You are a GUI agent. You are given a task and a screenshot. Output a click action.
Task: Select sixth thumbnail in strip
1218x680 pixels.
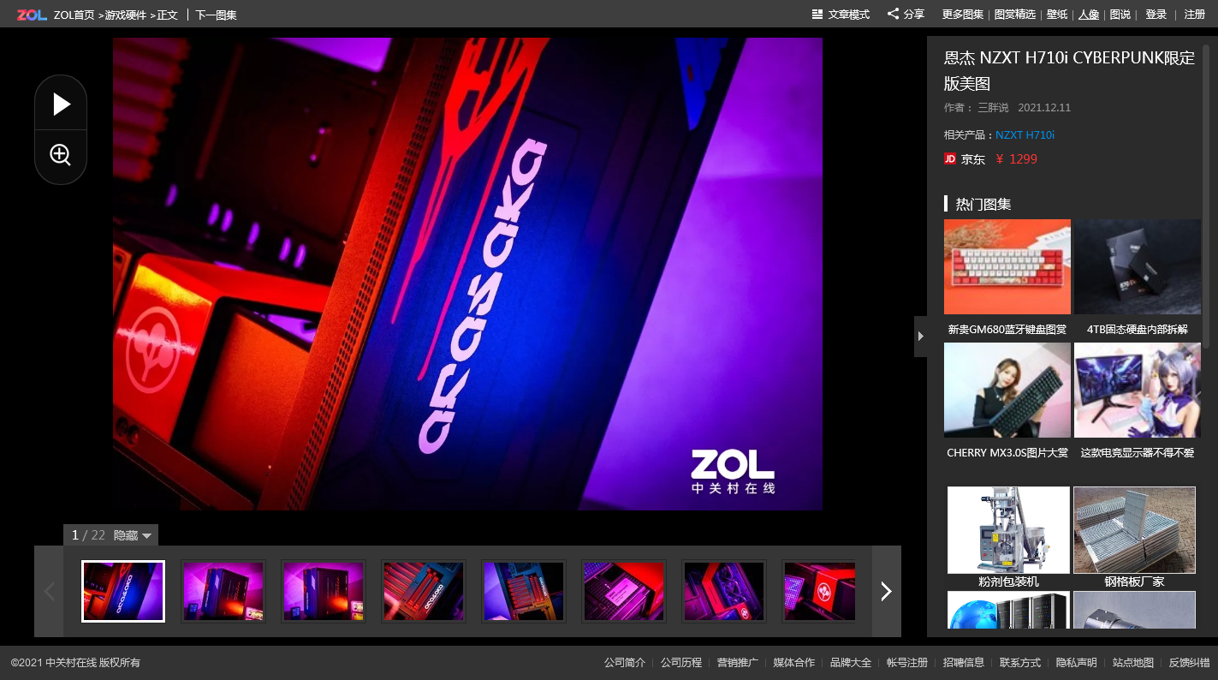624,591
